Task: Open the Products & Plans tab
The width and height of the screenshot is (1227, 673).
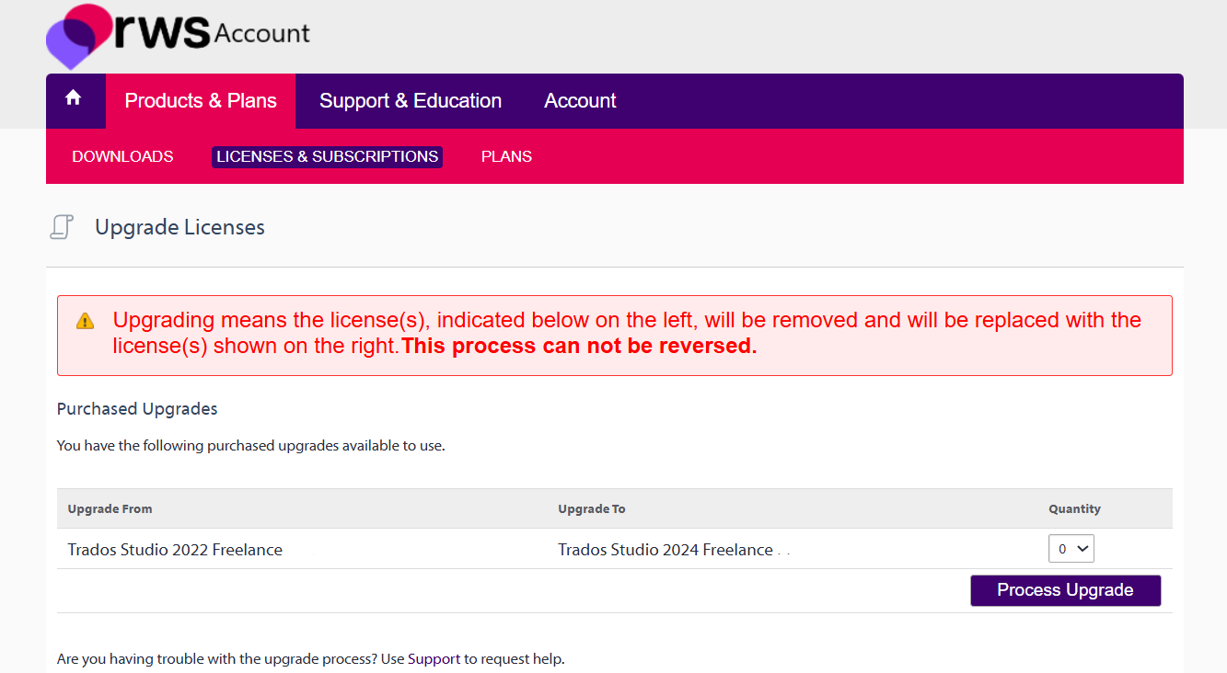Action: click(x=201, y=101)
